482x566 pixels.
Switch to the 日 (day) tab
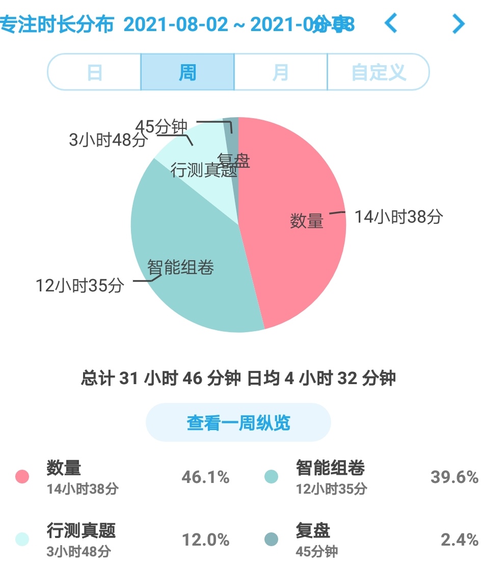point(94,72)
